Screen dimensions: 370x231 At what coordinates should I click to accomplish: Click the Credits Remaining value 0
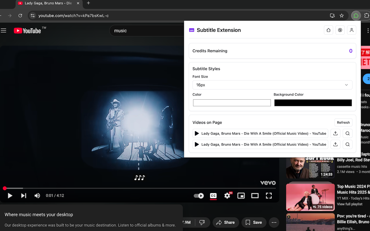pos(351,51)
